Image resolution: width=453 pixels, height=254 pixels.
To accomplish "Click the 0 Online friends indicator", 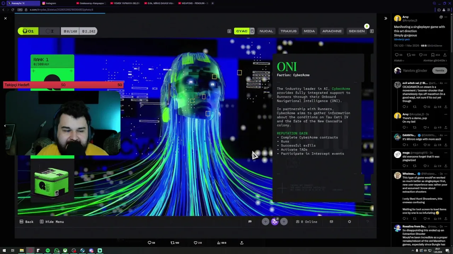I will click(x=306, y=222).
